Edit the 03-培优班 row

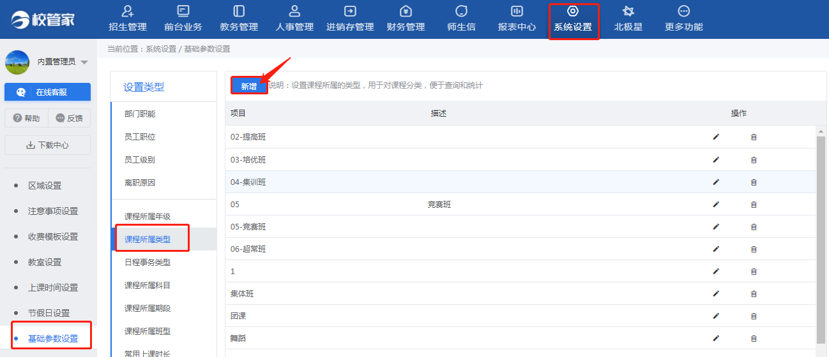[716, 159]
